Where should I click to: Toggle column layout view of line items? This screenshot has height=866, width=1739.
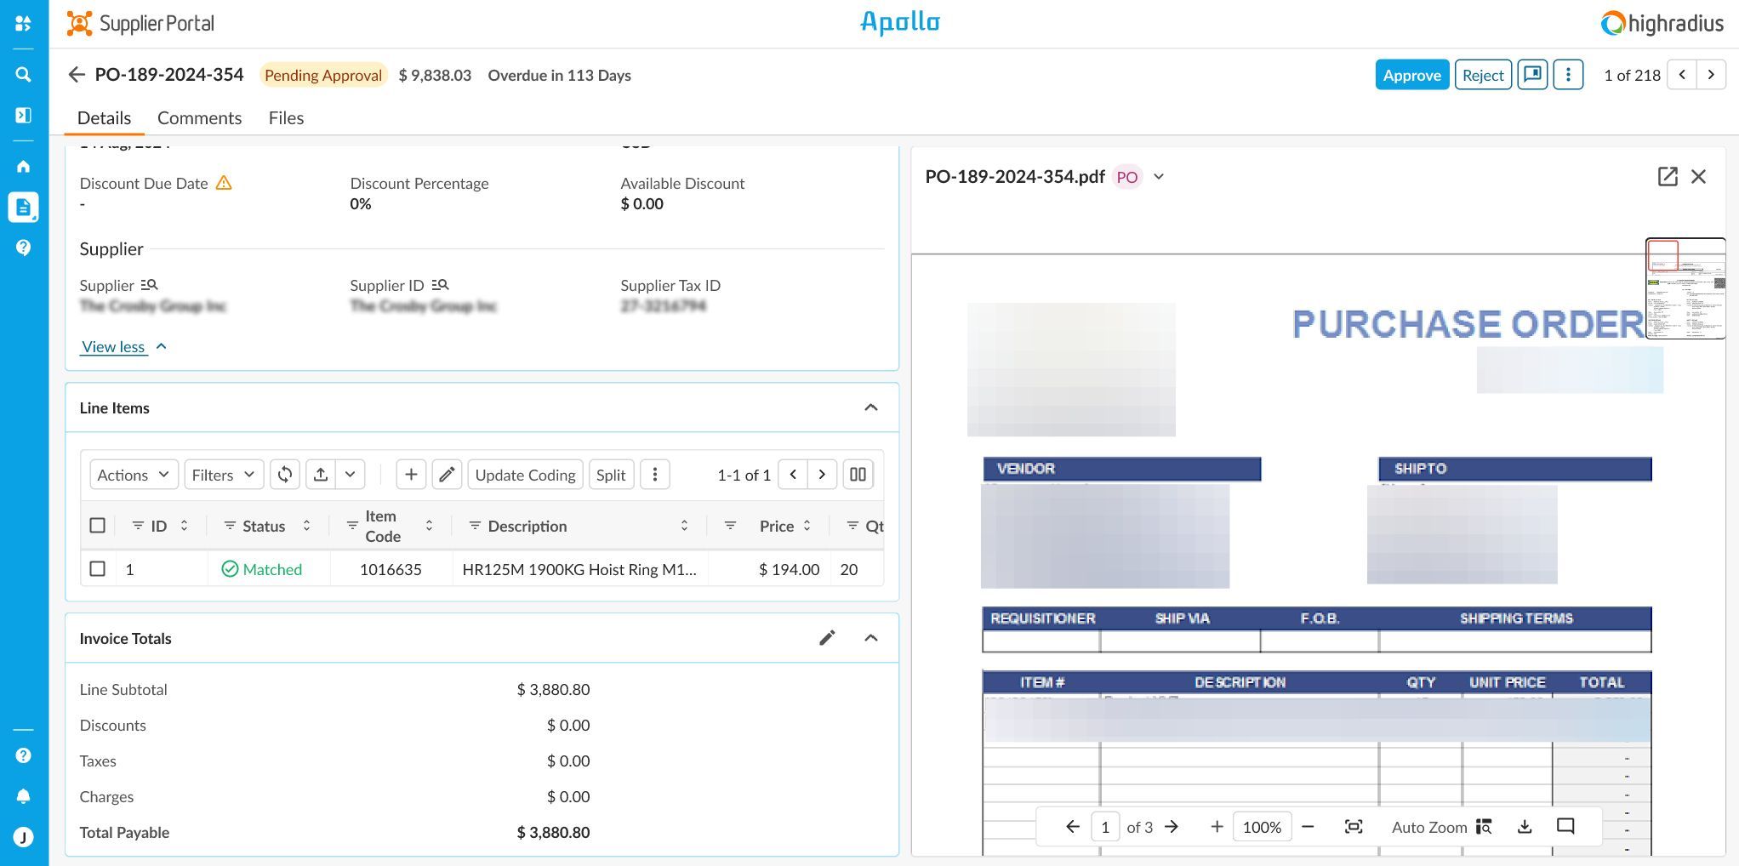[858, 475]
